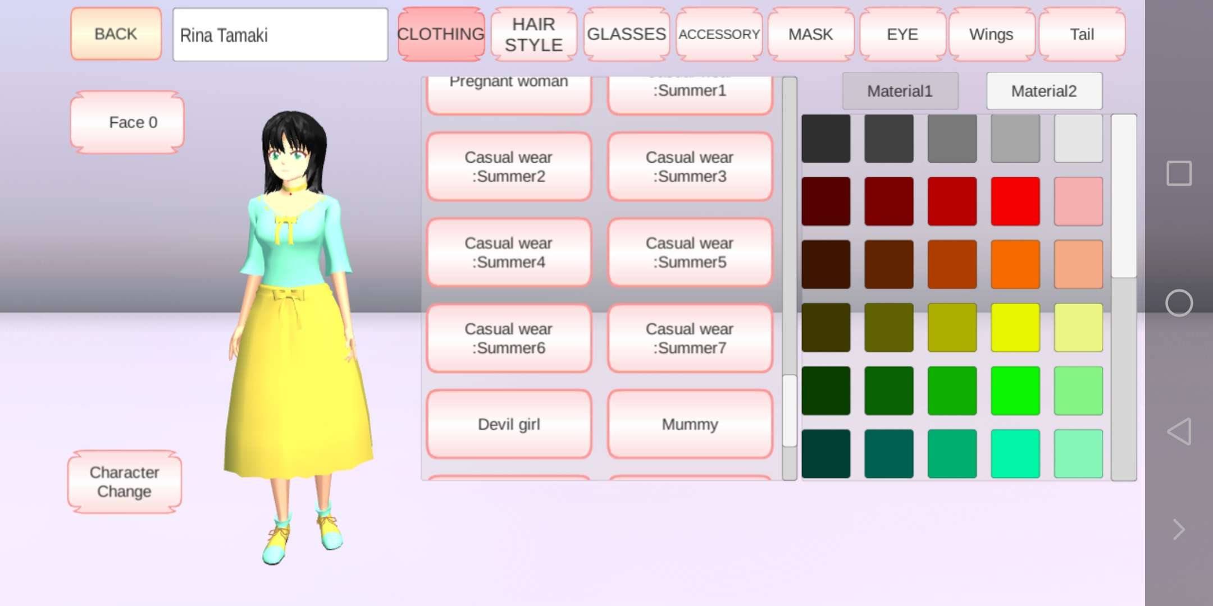Screen dimensions: 1213x606
Task: Open the Wings category
Action: [x=991, y=34]
